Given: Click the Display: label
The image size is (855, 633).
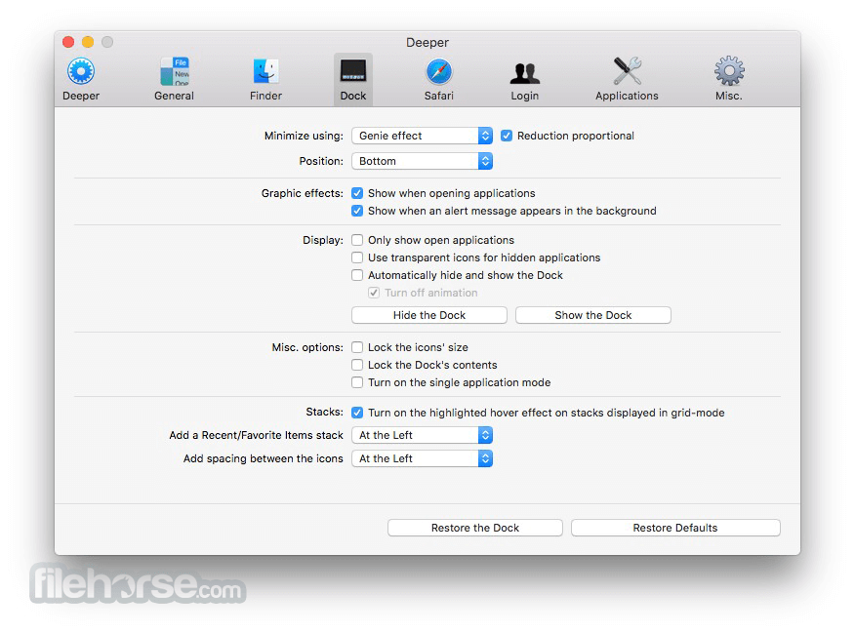Looking at the screenshot, I should 323,240.
